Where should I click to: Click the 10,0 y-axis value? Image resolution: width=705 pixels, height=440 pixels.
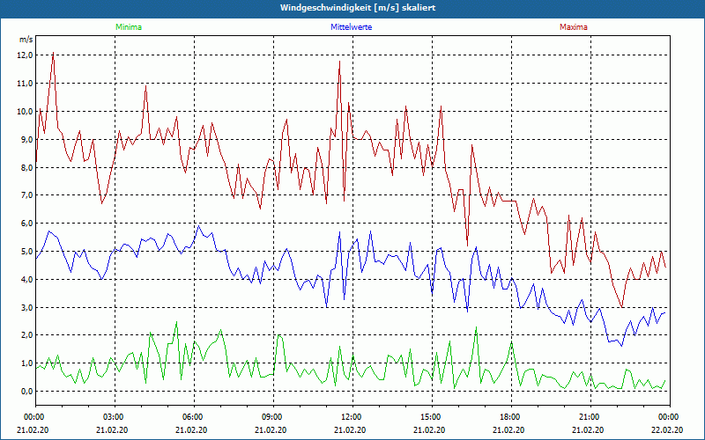pos(26,112)
